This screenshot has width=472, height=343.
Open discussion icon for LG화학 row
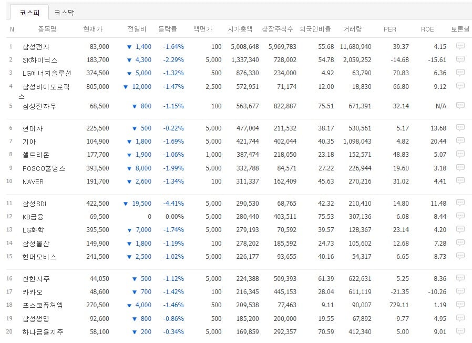pos(460,230)
